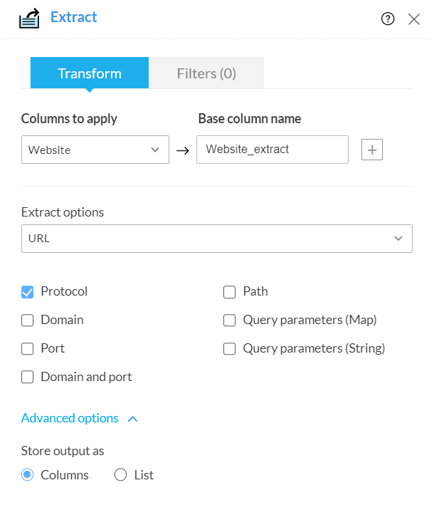Click the chevron beside Advanced options
The width and height of the screenshot is (434, 505).
(x=132, y=419)
